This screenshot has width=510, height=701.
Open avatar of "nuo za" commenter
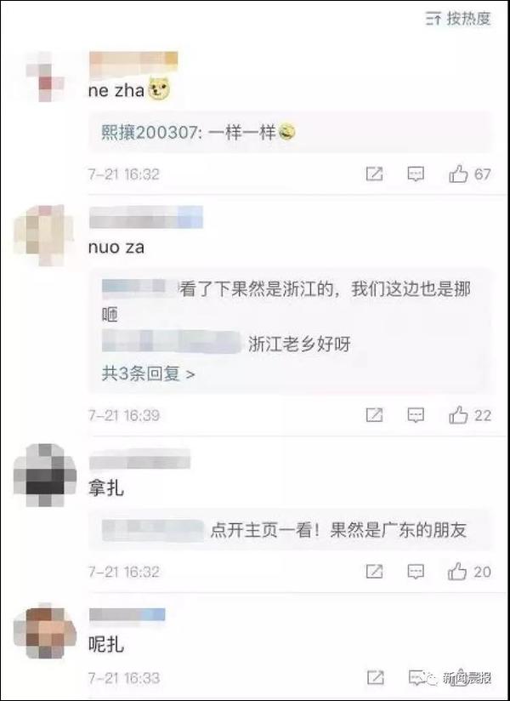pyautogui.click(x=43, y=236)
